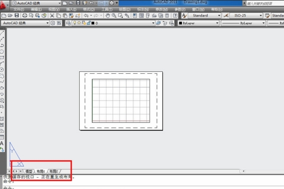Toggle layer 0 viewport freeze icon
This screenshot has height=189, width=284.
click(84, 23)
